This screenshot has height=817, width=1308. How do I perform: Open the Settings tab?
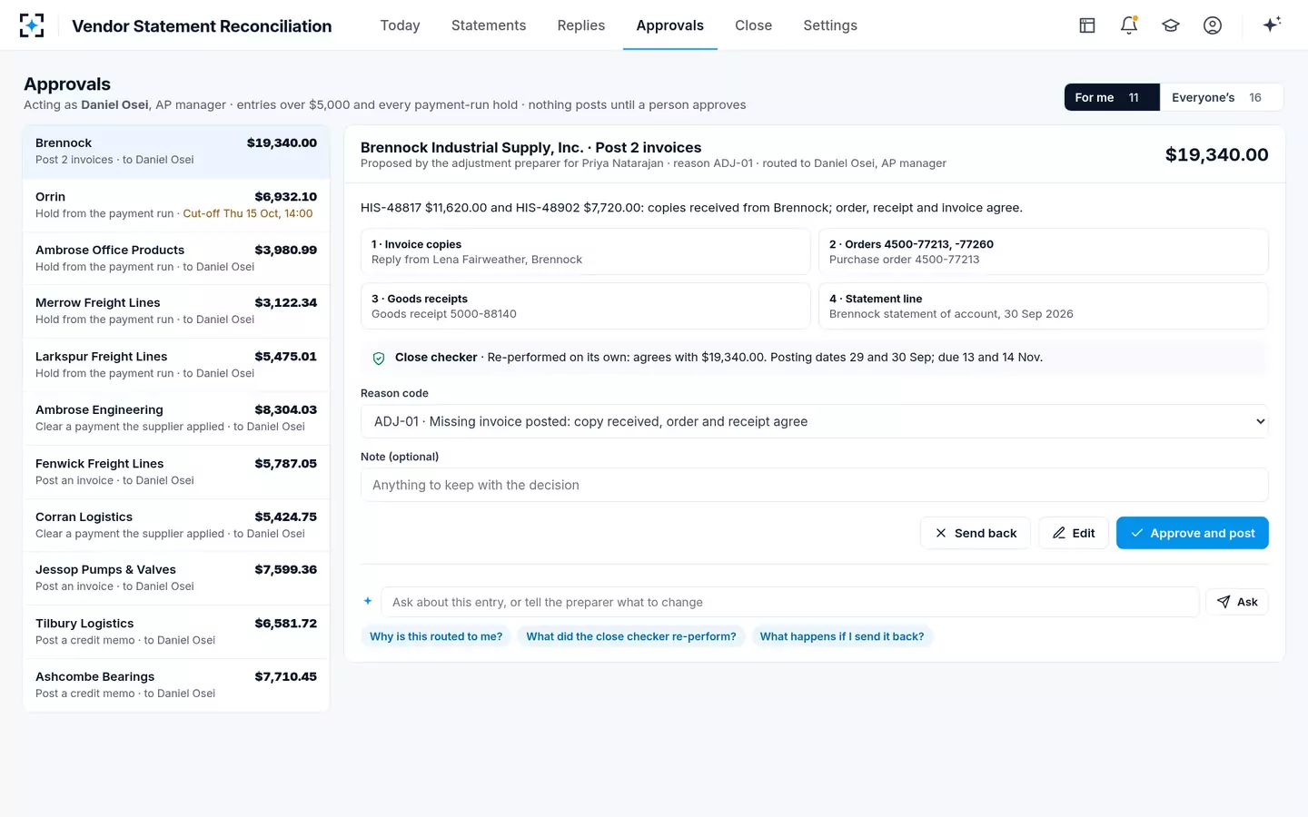click(830, 25)
